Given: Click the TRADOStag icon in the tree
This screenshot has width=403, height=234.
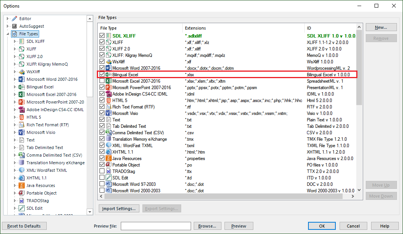Looking at the screenshot, I should point(22,201).
